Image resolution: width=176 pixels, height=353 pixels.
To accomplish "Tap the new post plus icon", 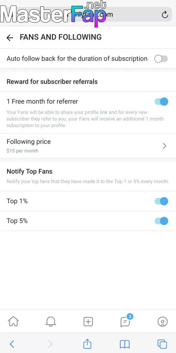I will (x=88, y=322).
